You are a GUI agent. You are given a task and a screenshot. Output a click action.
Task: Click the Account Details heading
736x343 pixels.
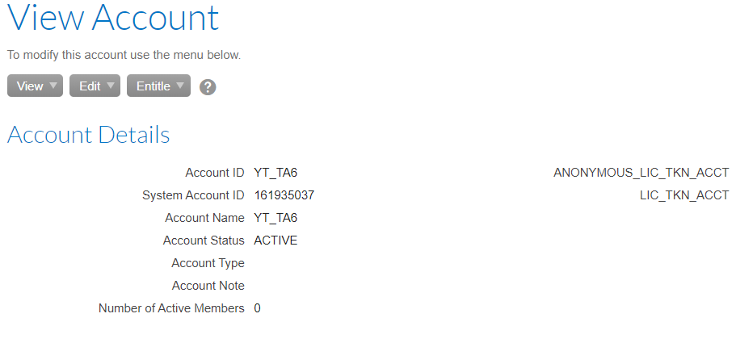pyautogui.click(x=88, y=135)
